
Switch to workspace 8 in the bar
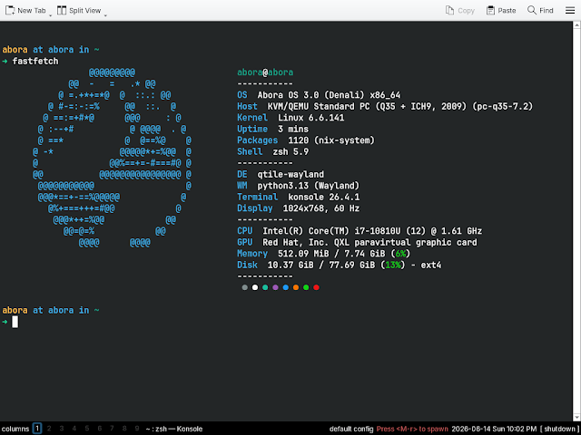pyautogui.click(x=124, y=429)
